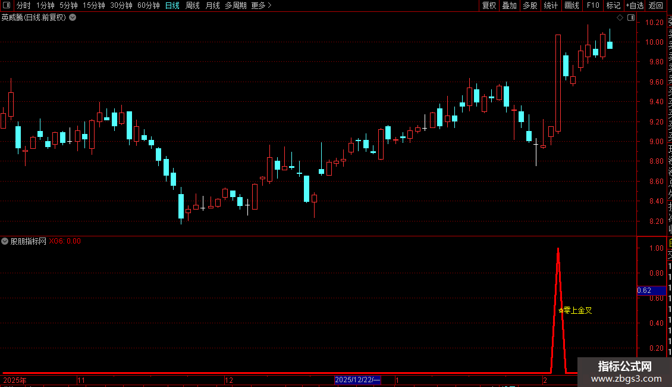
Task: Select the 30分钟 period tab
Action: click(121, 5)
